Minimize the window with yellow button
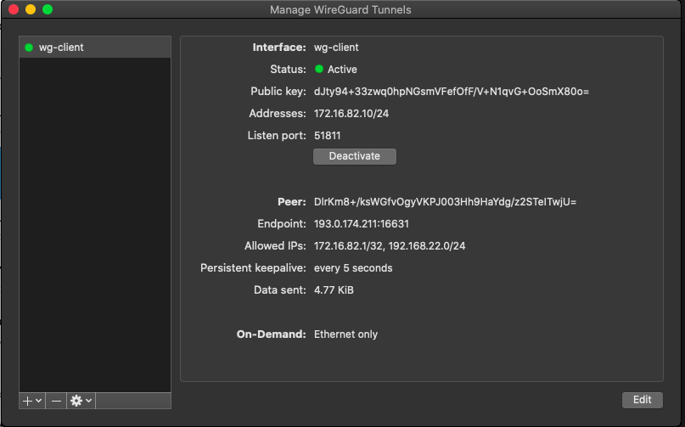 [31, 9]
